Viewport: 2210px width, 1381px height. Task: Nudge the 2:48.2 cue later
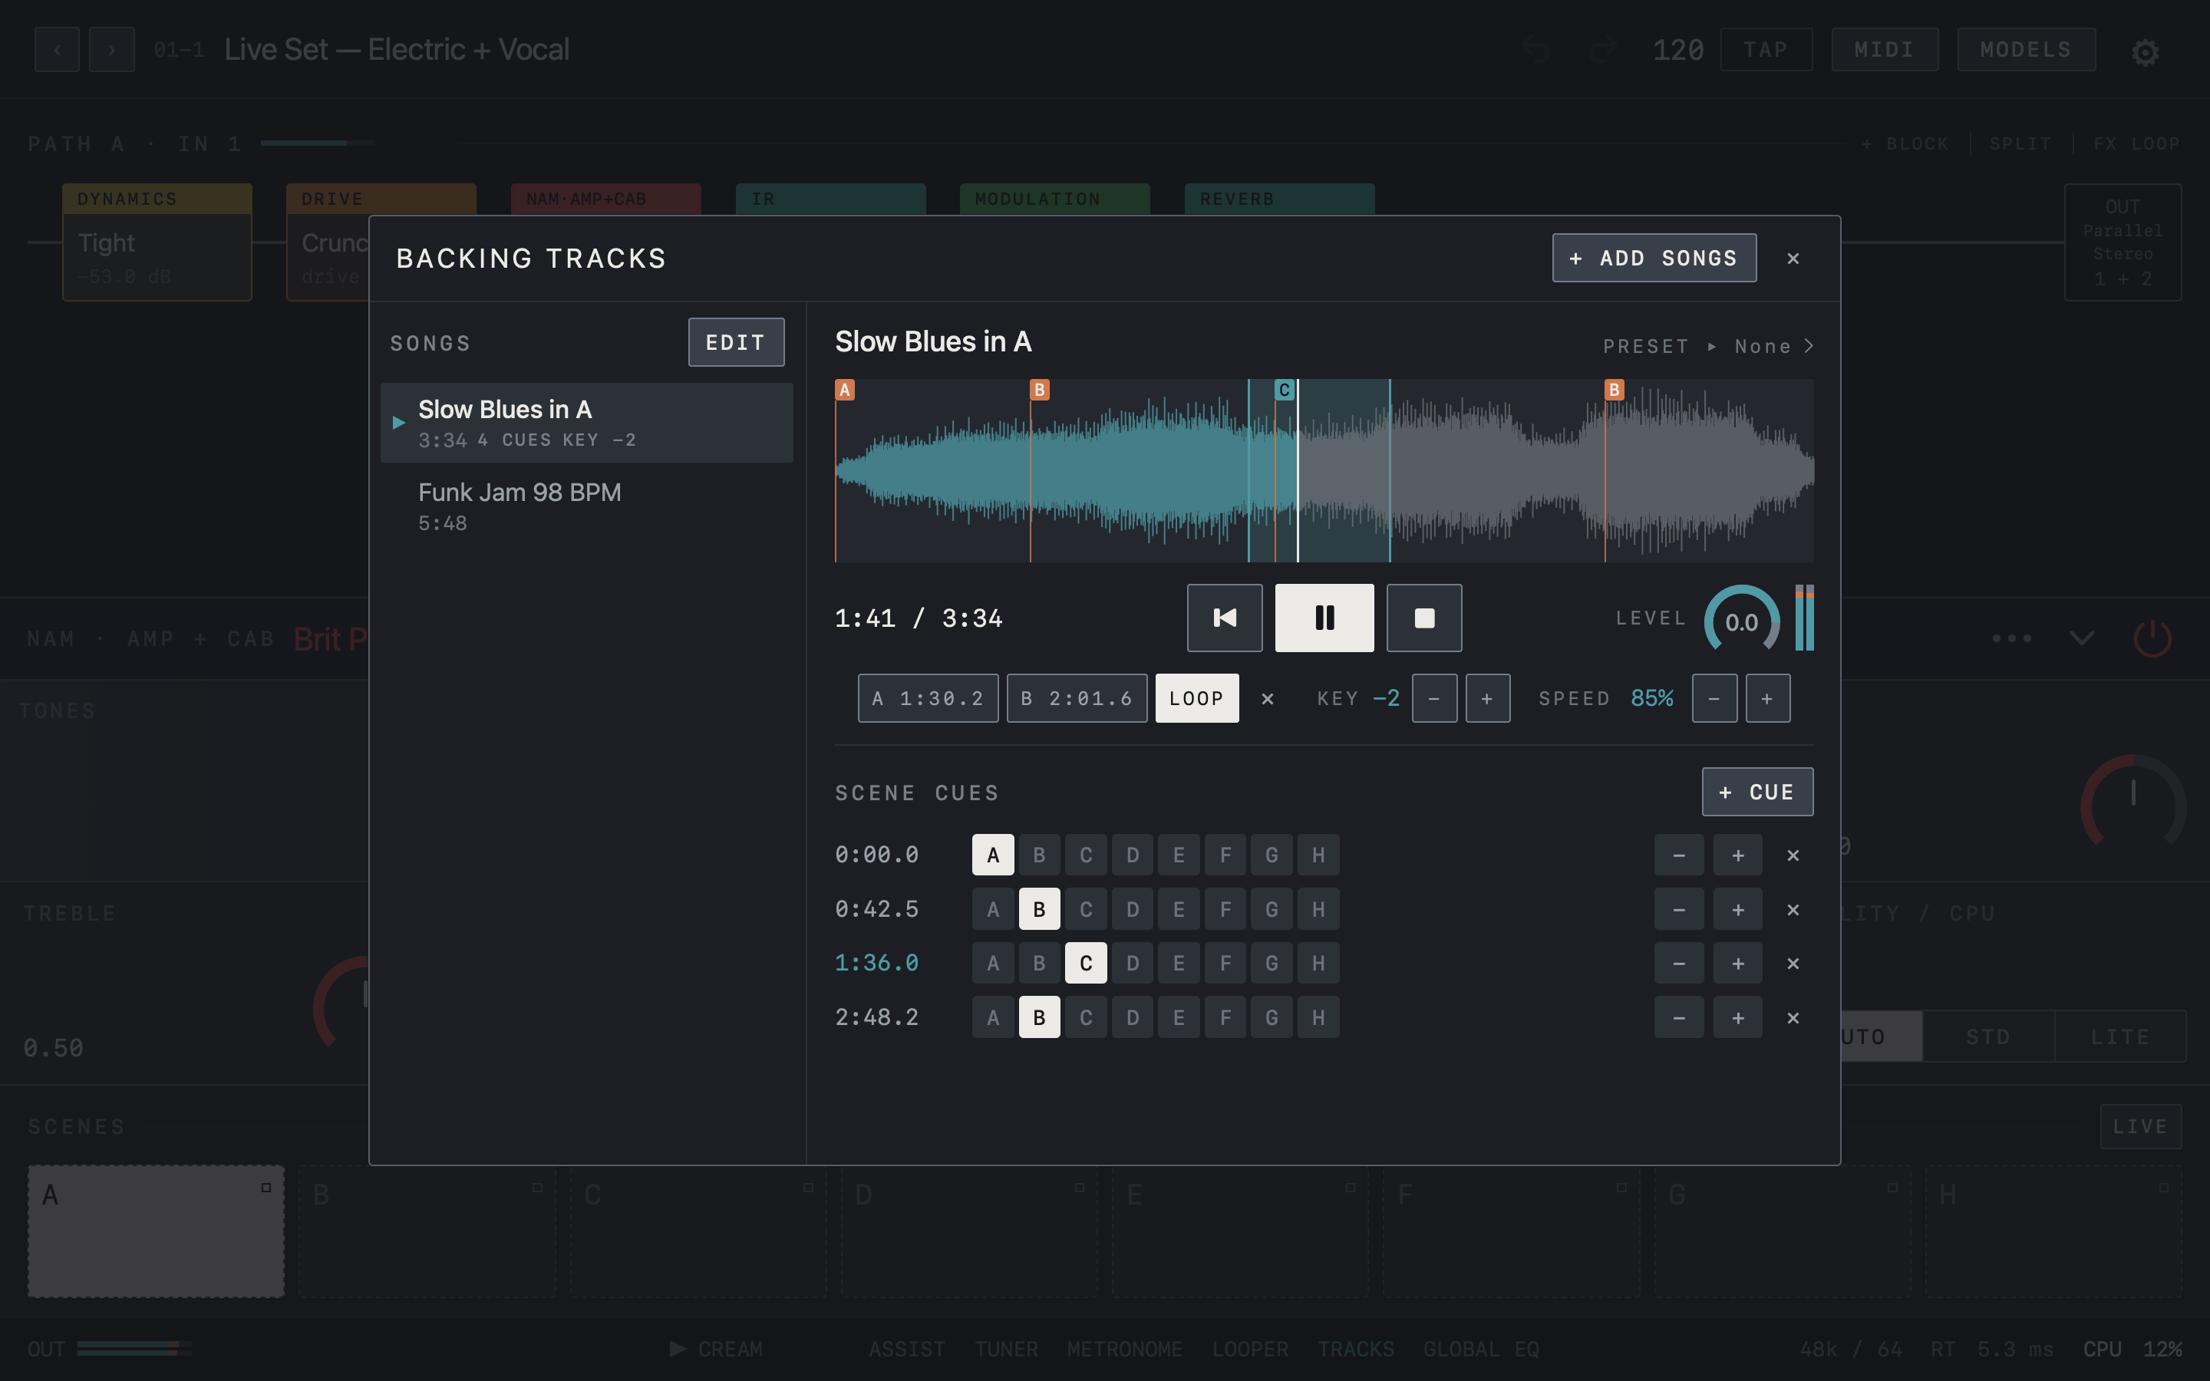1738,1017
